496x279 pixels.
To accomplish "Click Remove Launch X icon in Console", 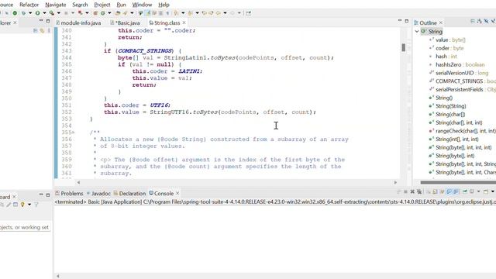I will (412, 191).
